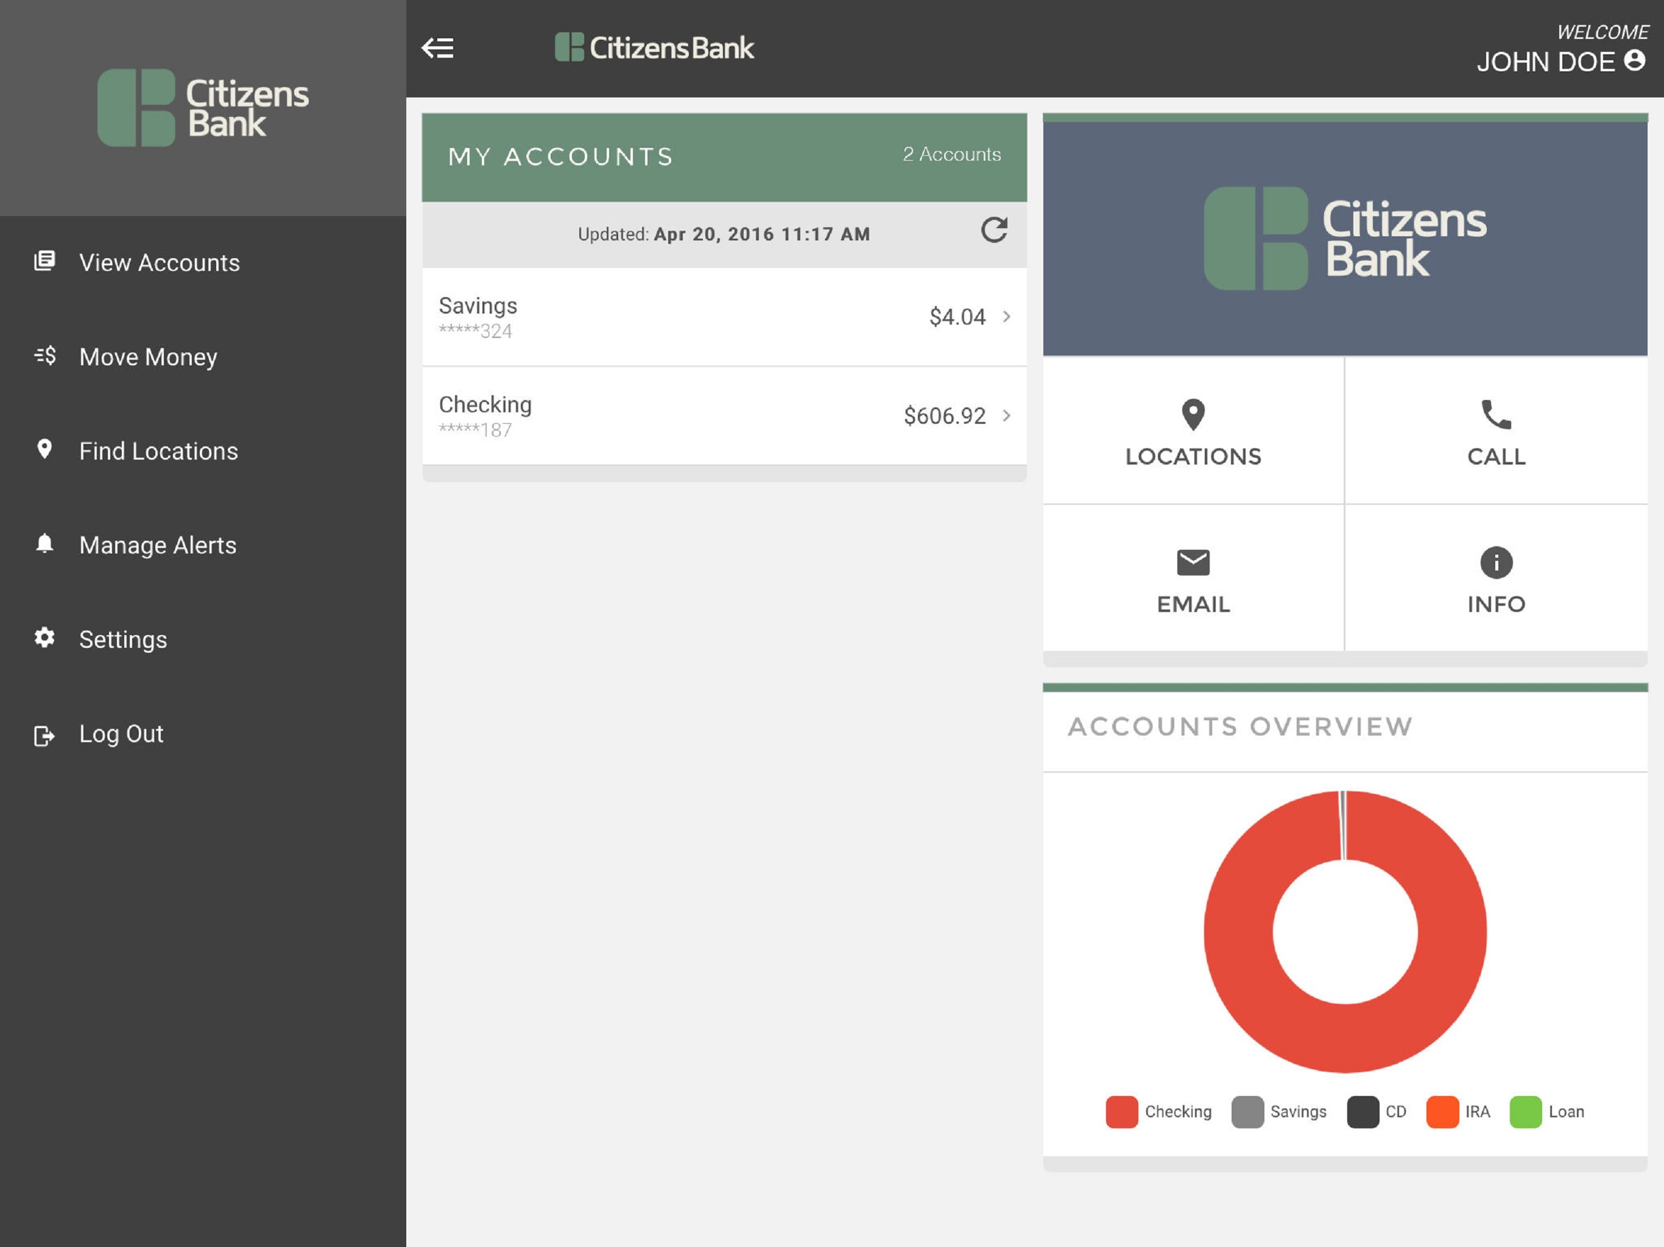The image size is (1664, 1247).
Task: Click the LOCATIONS label in the contact panel
Action: pyautogui.click(x=1193, y=457)
